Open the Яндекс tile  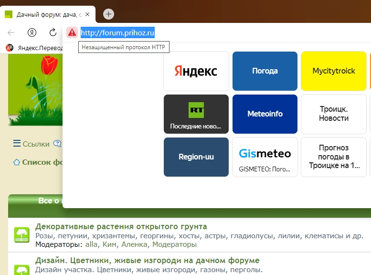tap(196, 71)
